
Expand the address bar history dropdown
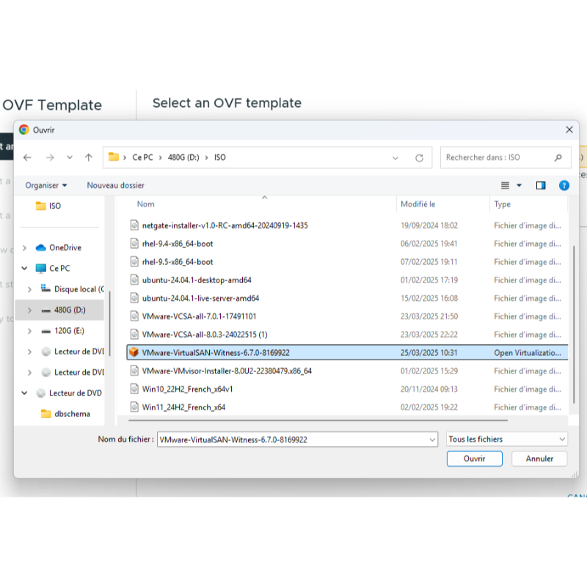pos(395,158)
